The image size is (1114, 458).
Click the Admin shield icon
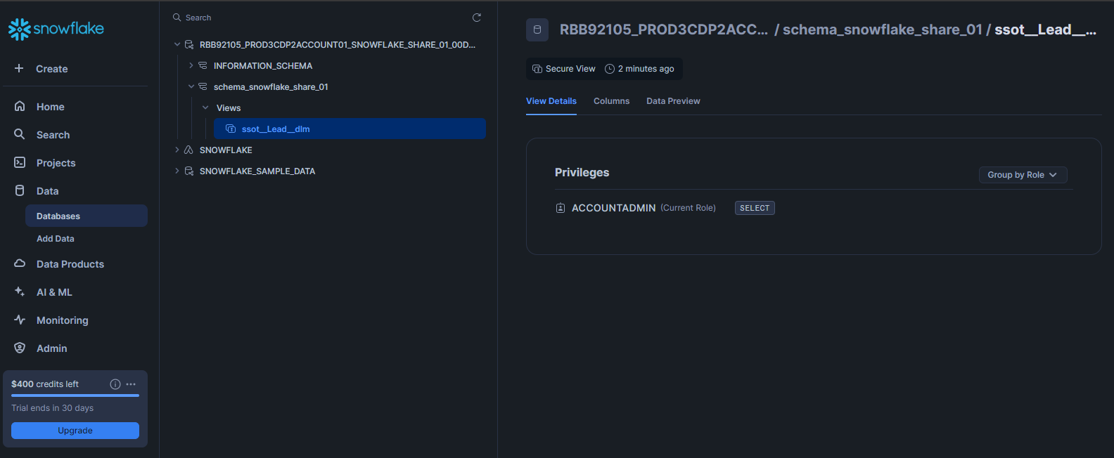(20, 348)
